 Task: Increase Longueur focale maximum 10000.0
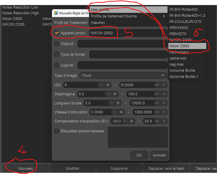[164, 103]
